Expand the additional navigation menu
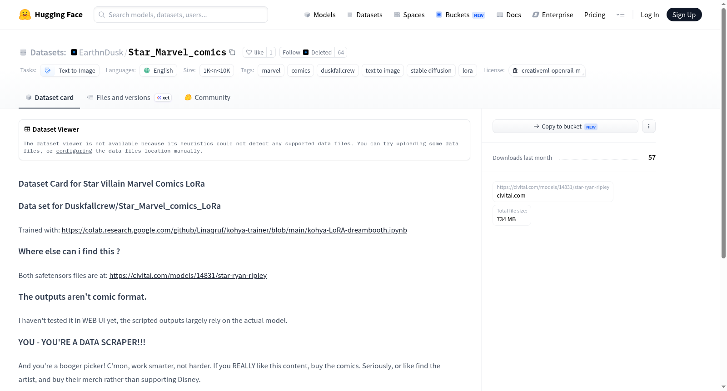 pos(620,15)
